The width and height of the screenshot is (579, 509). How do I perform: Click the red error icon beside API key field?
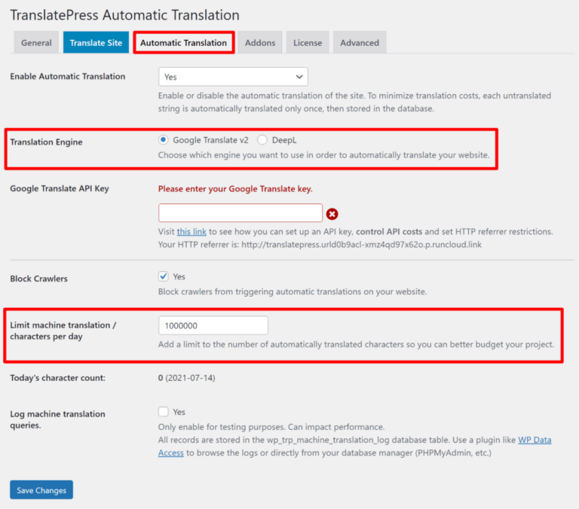(x=332, y=213)
